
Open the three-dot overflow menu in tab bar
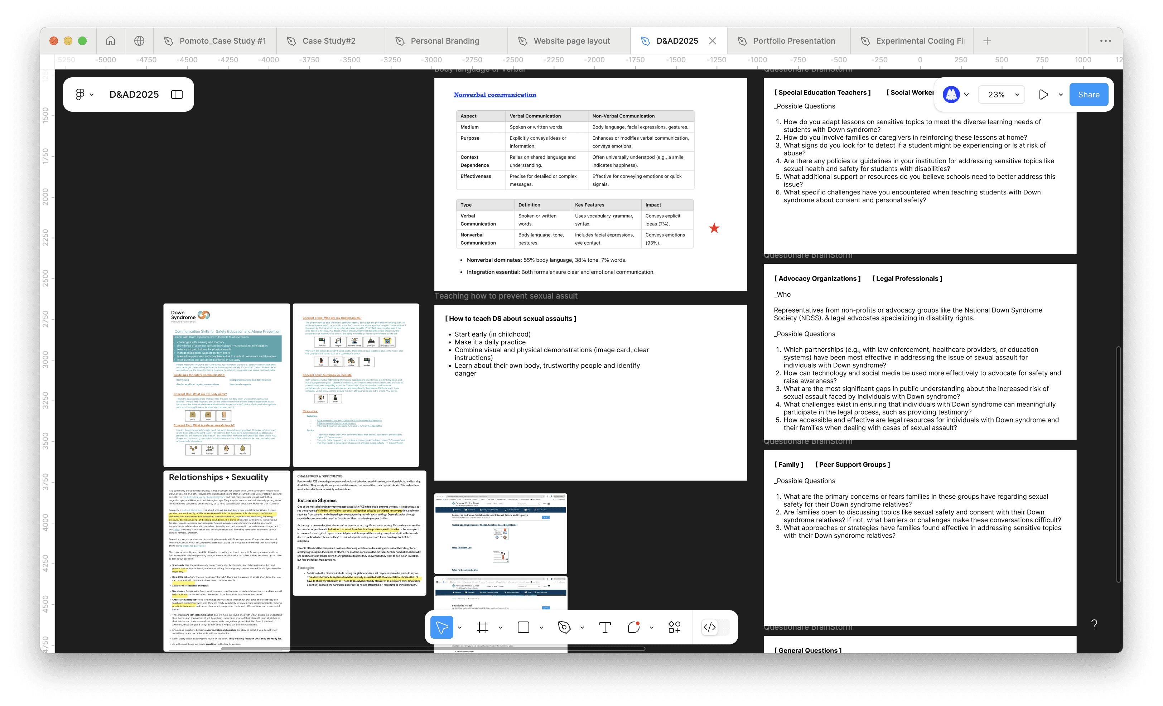1105,41
